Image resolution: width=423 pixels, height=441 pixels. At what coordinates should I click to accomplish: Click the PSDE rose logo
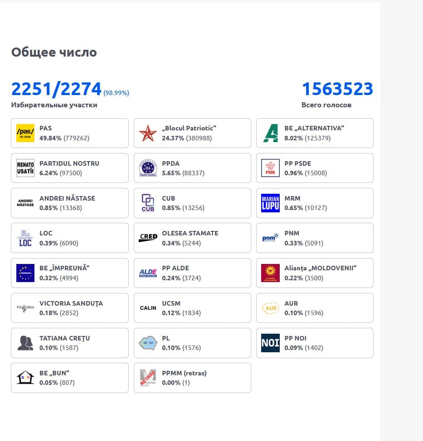pos(270,168)
